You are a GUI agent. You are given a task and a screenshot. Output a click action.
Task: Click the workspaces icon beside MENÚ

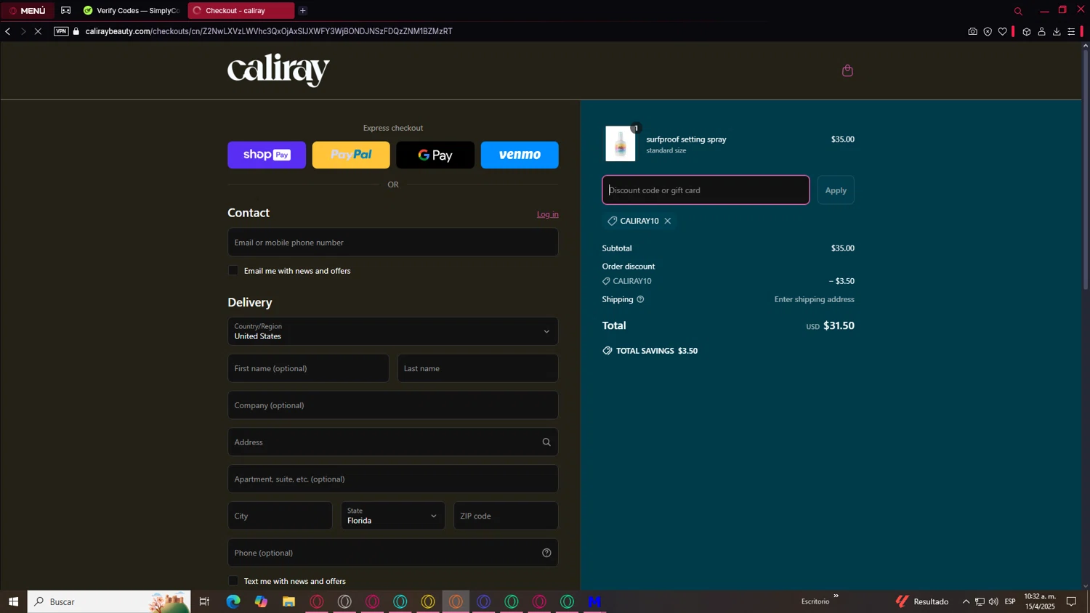tap(66, 10)
